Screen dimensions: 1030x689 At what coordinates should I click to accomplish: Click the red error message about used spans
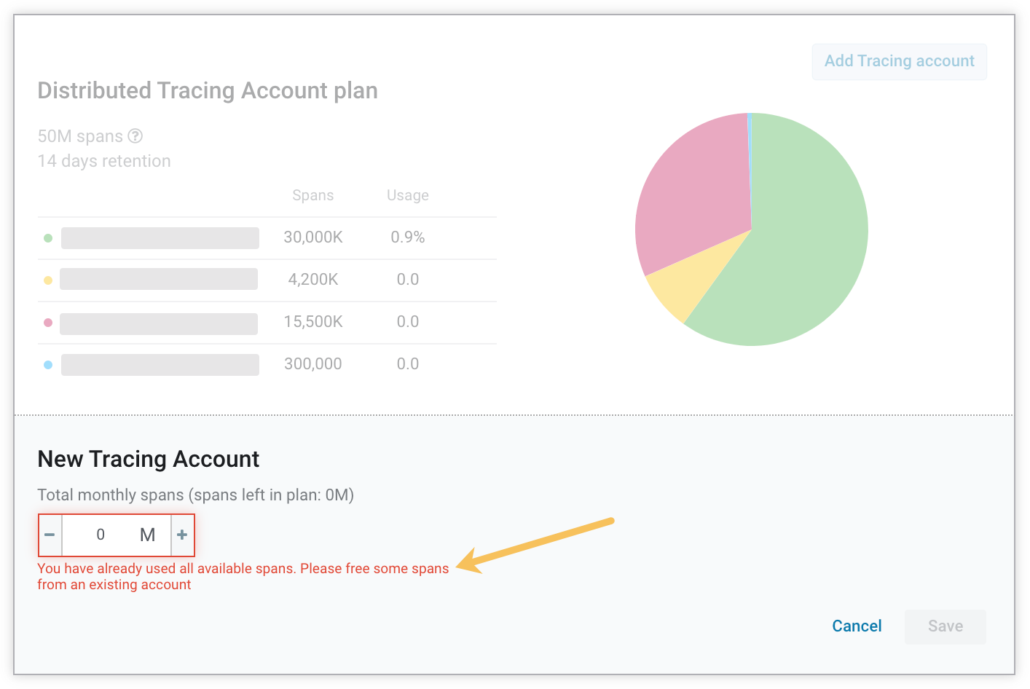243,575
